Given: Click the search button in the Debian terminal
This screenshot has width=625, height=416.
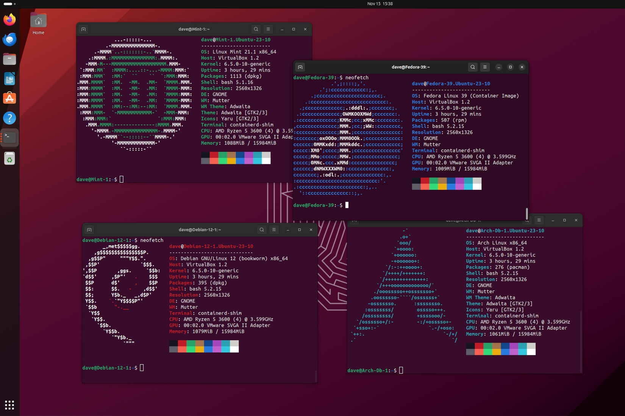Looking at the screenshot, I should point(261,229).
